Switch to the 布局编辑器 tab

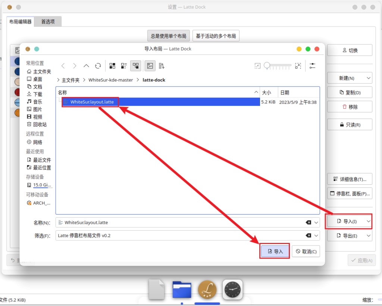(x=21, y=22)
